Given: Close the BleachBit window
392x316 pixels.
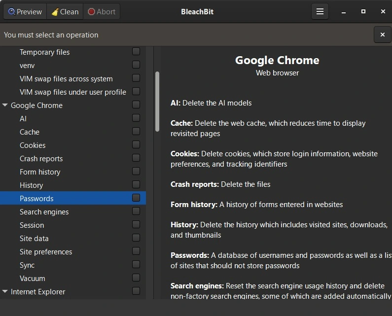Looking at the screenshot, I should [x=383, y=11].
